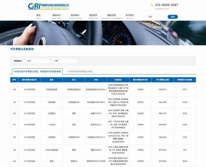The image size is (206, 167).
Task: Click the car dashboard banner image
Action: pos(103,33)
